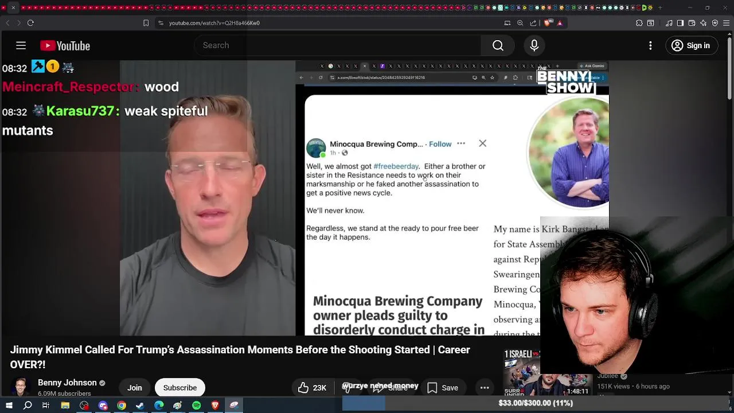Click the YouTube search magnifier button
This screenshot has width=734, height=413.
[x=498, y=45]
